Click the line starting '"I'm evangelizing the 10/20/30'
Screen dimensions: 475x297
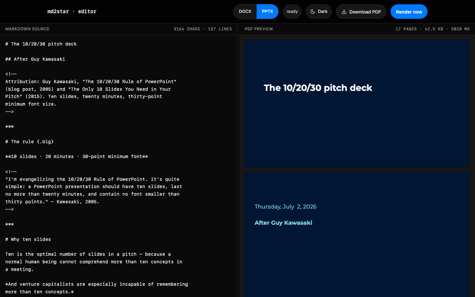pyautogui.click(x=92, y=179)
